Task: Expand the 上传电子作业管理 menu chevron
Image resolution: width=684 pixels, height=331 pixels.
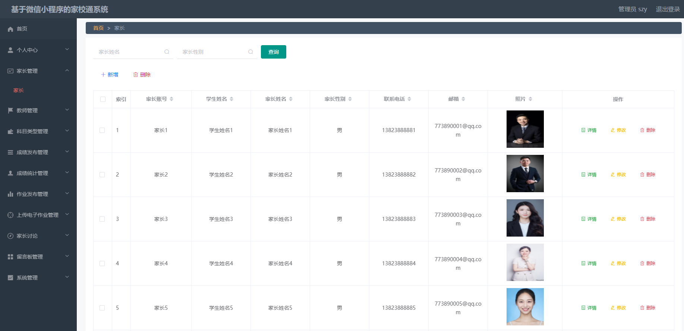Action: (67, 214)
